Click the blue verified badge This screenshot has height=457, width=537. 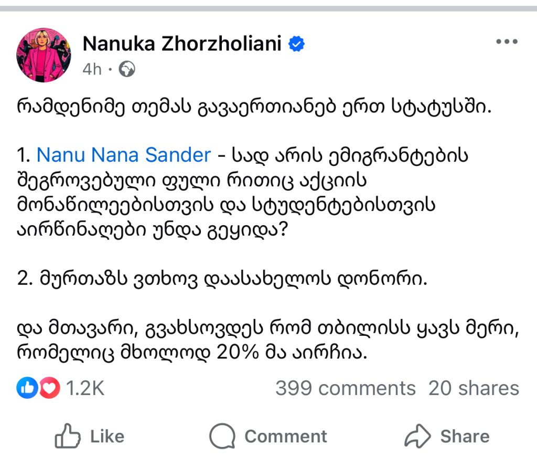tap(297, 45)
